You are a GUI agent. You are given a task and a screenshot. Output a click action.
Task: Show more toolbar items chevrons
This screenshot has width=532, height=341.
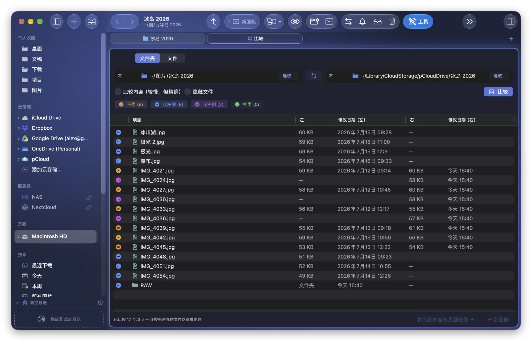click(x=469, y=22)
